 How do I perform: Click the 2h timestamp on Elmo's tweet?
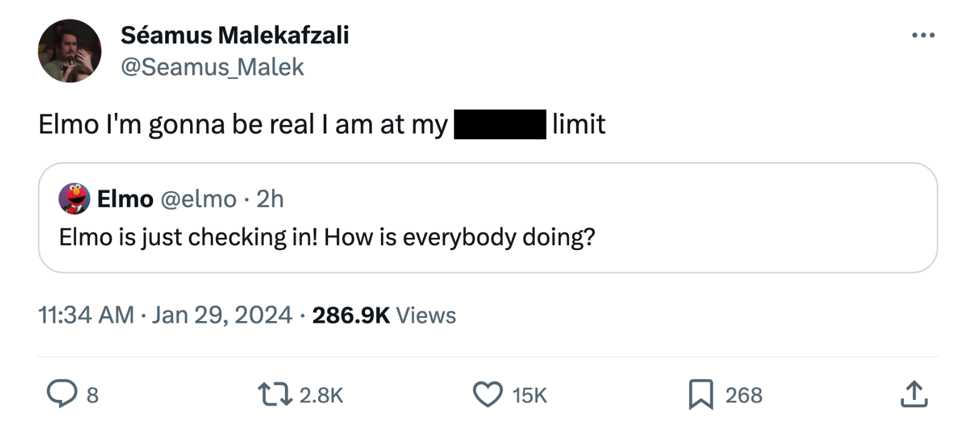pyautogui.click(x=270, y=199)
